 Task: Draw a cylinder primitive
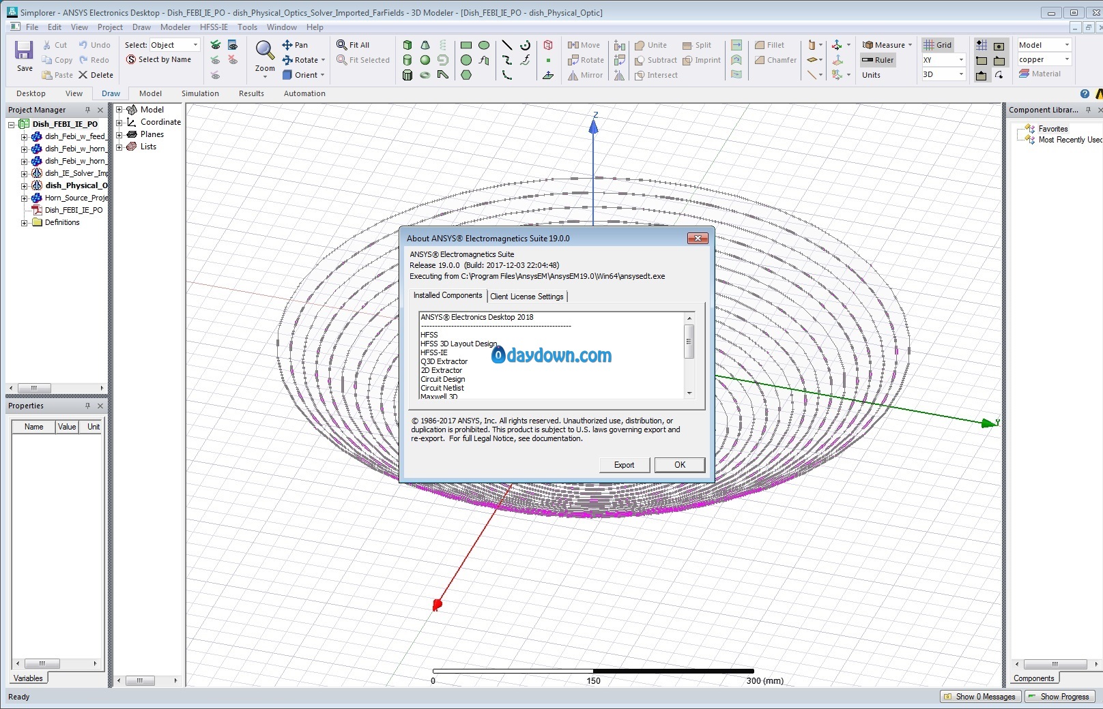point(407,60)
